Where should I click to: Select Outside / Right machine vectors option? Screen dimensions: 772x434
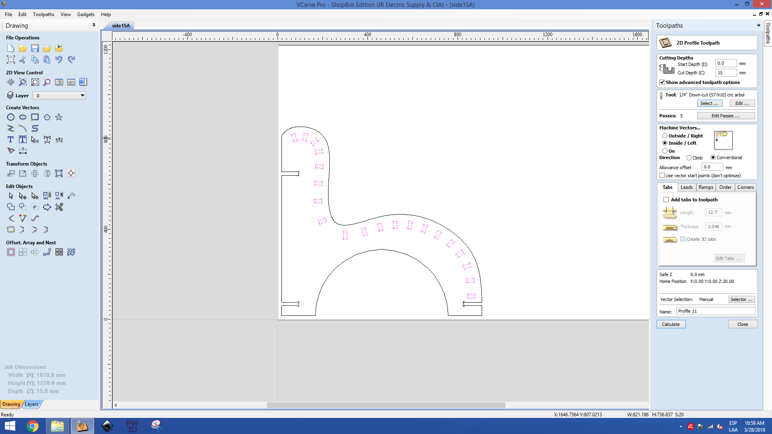tap(665, 136)
